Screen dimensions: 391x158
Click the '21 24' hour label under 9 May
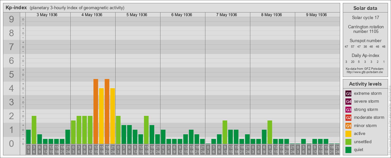337,150
